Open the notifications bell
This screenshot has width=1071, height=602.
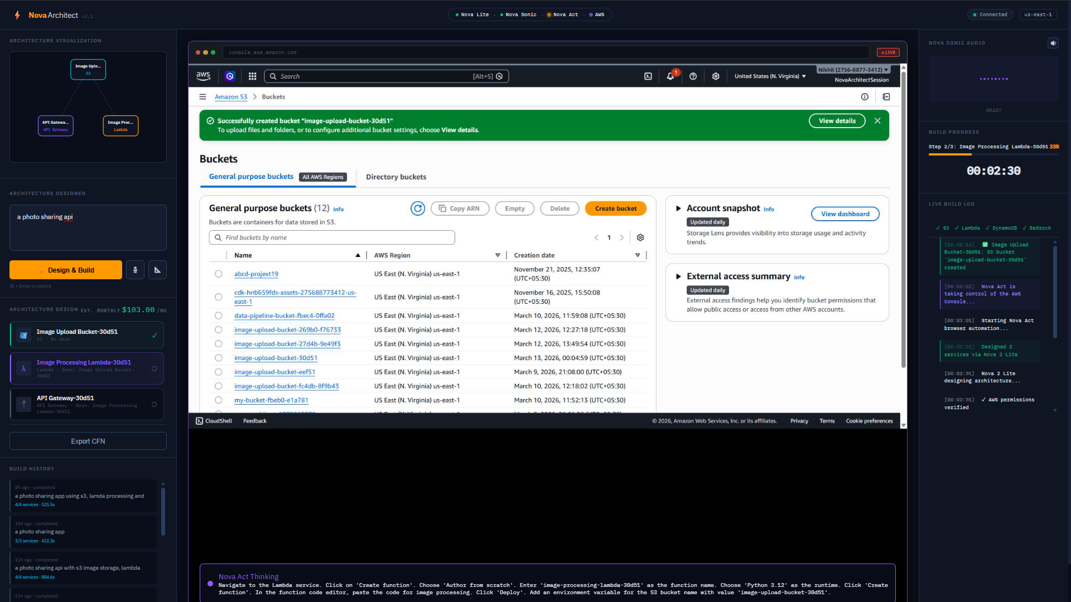670,76
